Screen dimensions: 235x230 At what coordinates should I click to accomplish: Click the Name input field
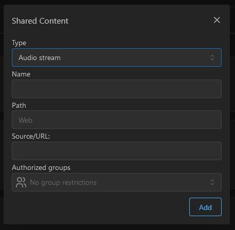click(117, 89)
